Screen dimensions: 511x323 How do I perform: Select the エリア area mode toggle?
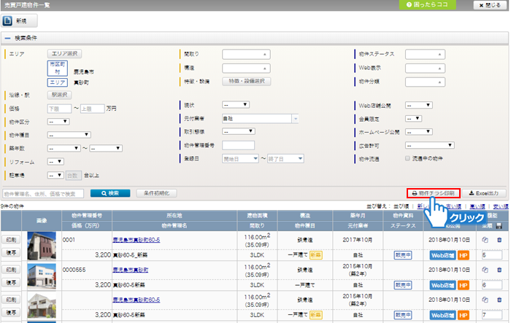click(58, 83)
